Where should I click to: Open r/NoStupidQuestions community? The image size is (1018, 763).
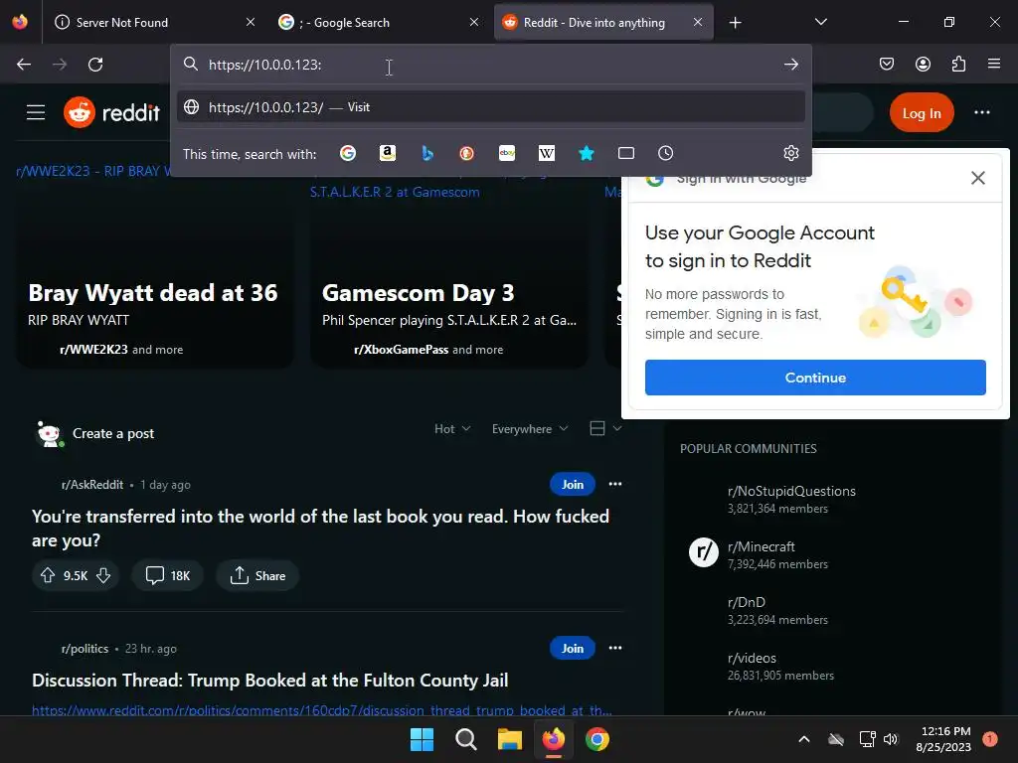tap(791, 491)
